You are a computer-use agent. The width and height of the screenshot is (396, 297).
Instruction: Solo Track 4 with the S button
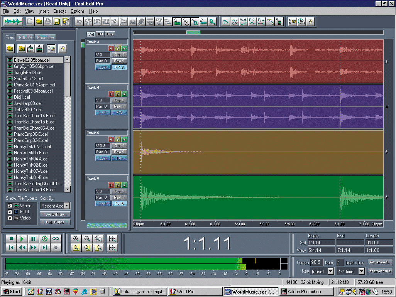click(x=117, y=94)
